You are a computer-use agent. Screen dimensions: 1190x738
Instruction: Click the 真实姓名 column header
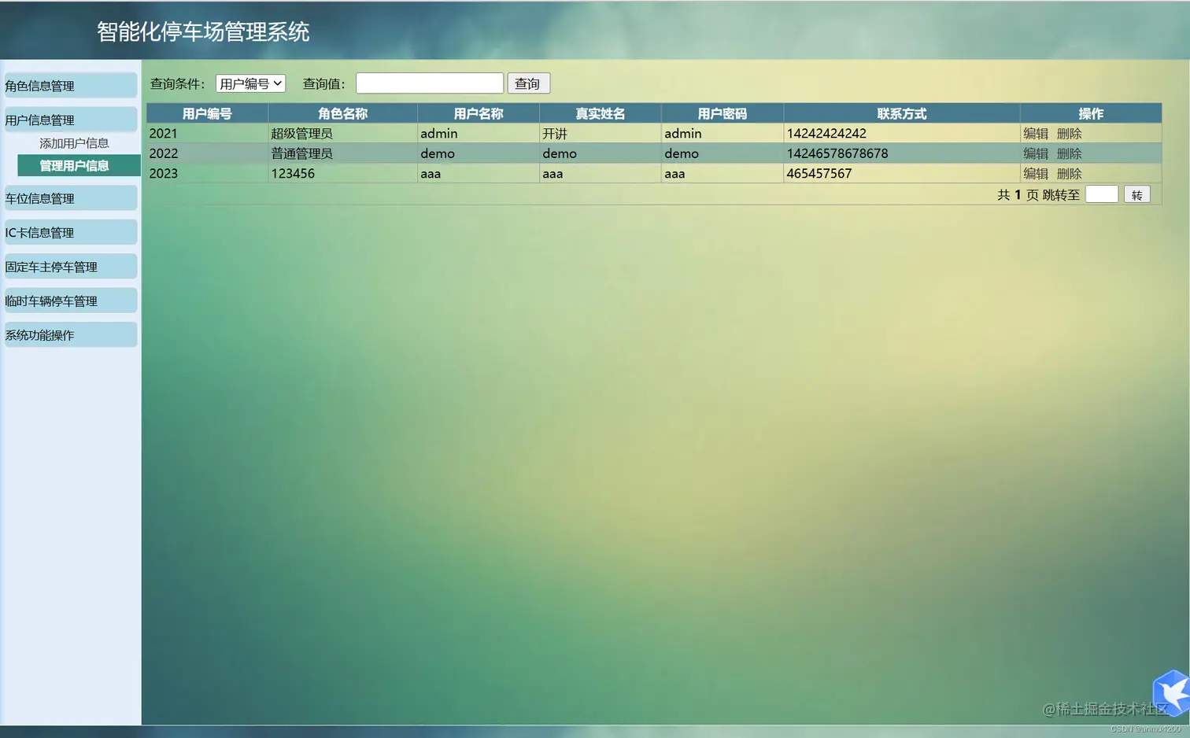(x=601, y=113)
